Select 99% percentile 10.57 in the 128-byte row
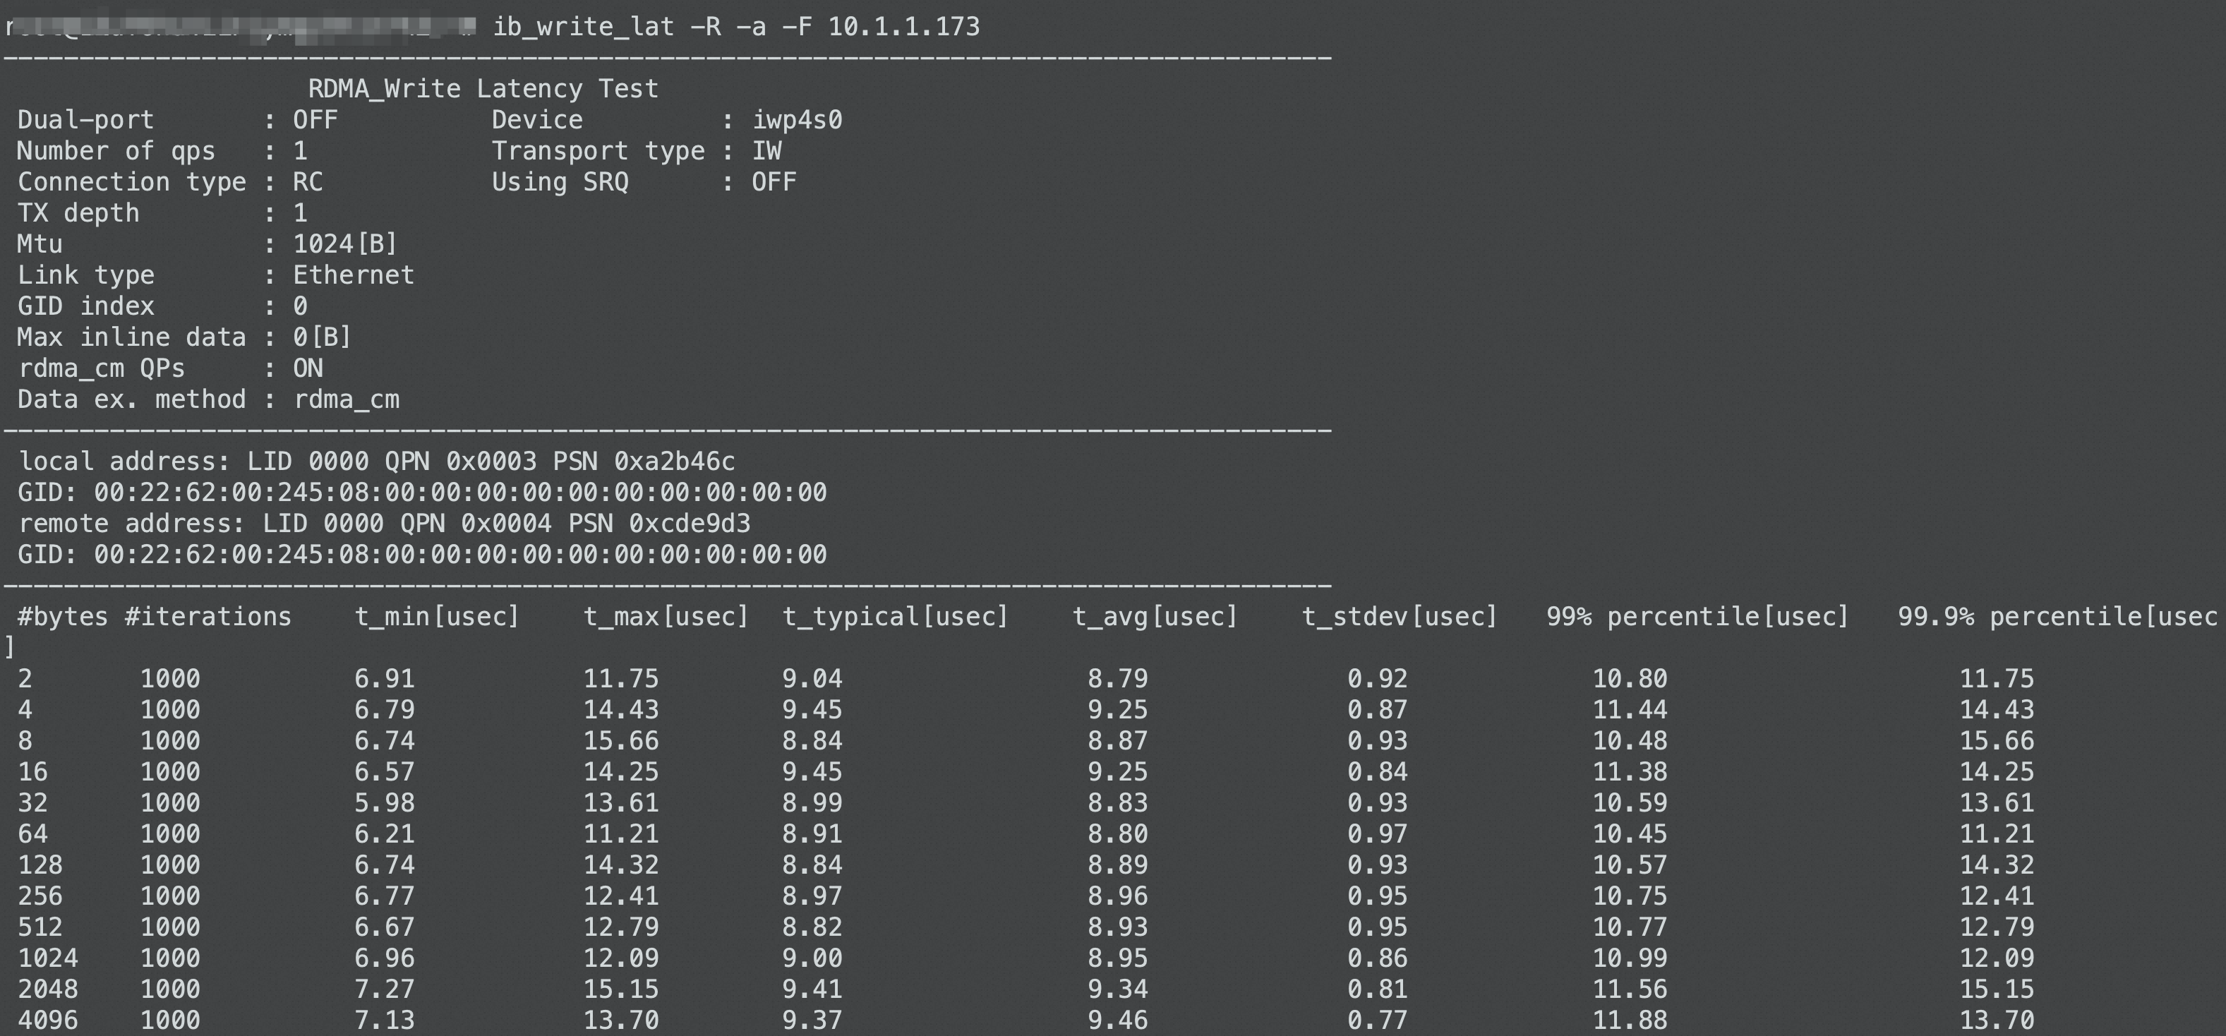The image size is (2226, 1036). (x=1630, y=866)
